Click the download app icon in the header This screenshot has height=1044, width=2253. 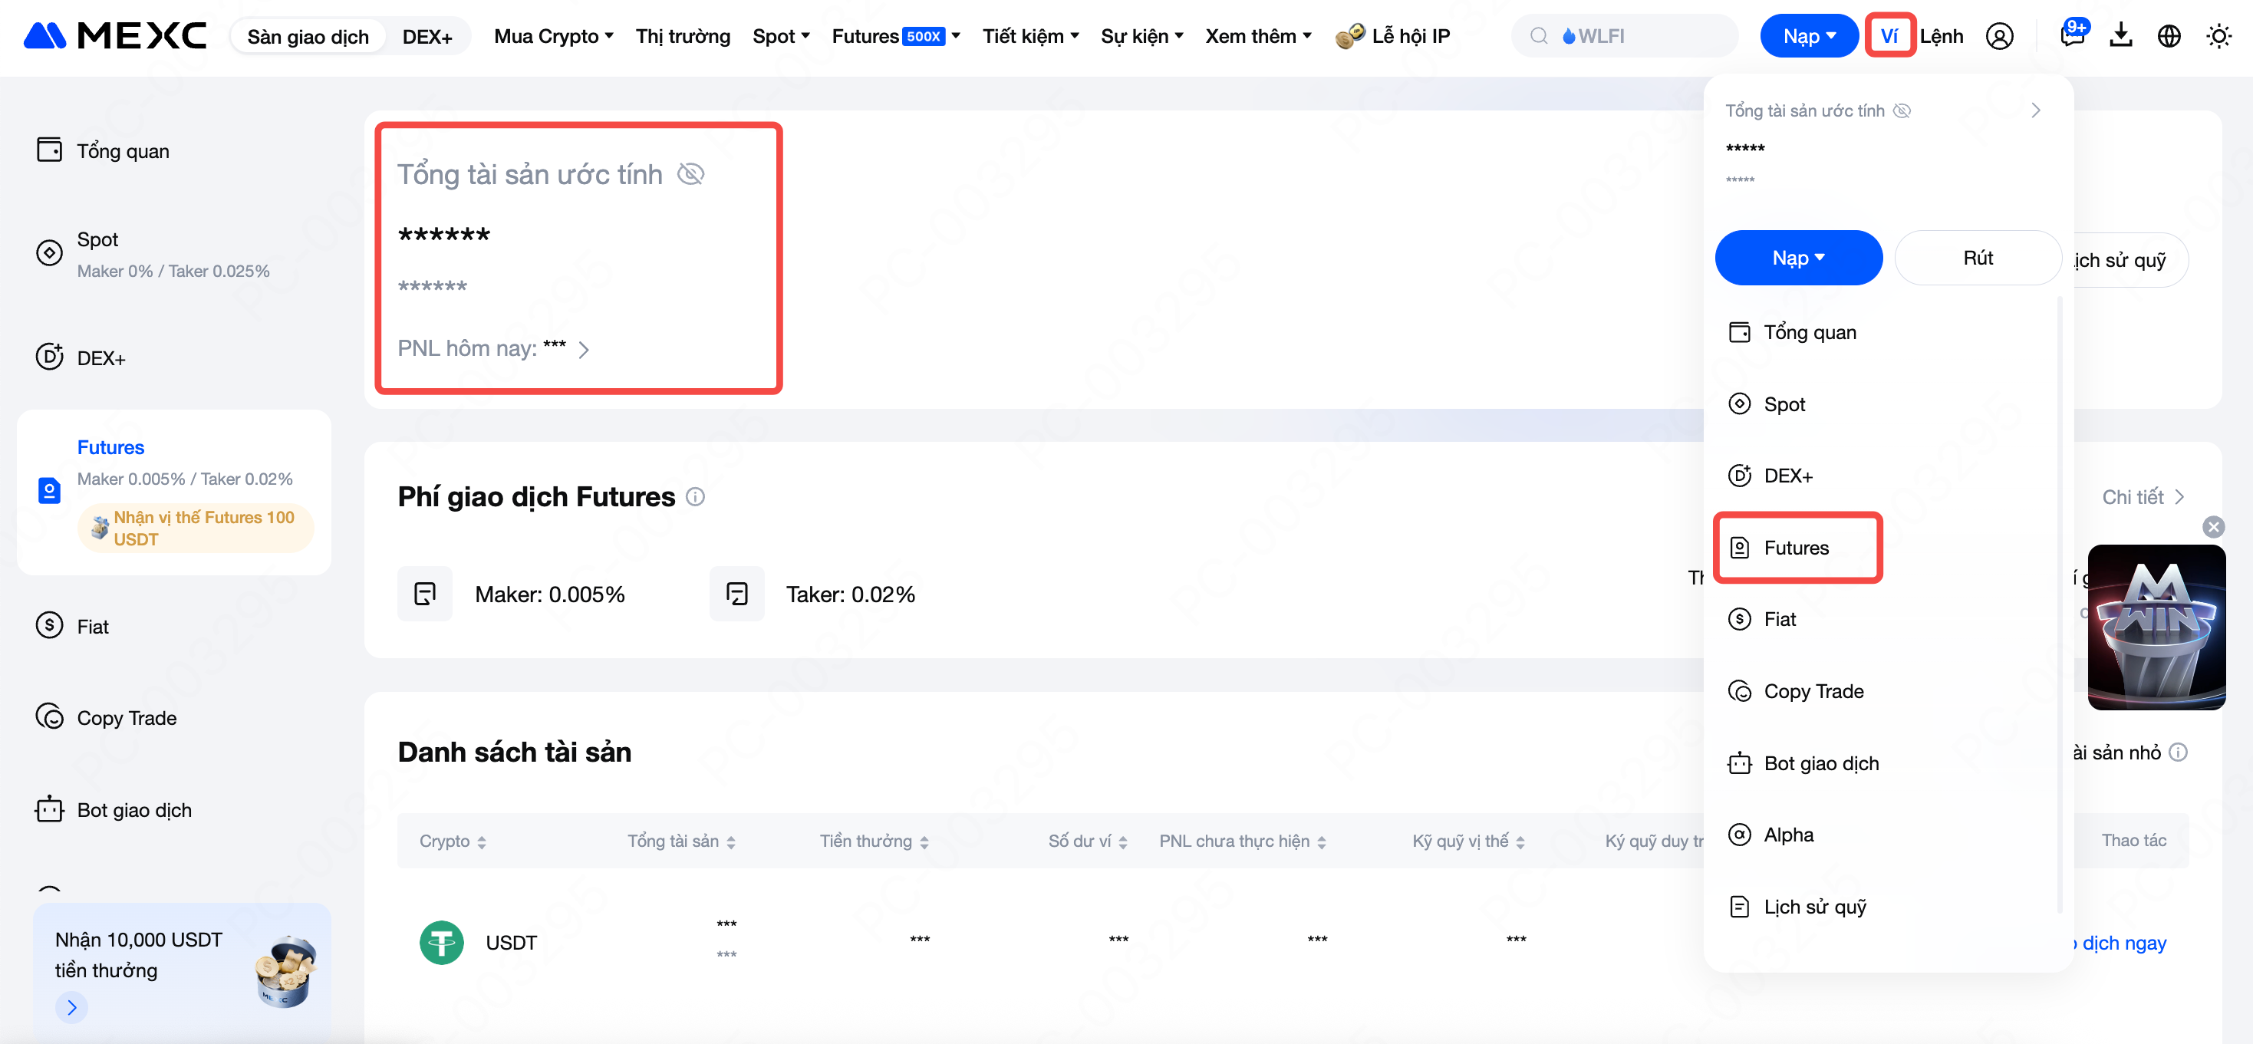pyautogui.click(x=2121, y=36)
